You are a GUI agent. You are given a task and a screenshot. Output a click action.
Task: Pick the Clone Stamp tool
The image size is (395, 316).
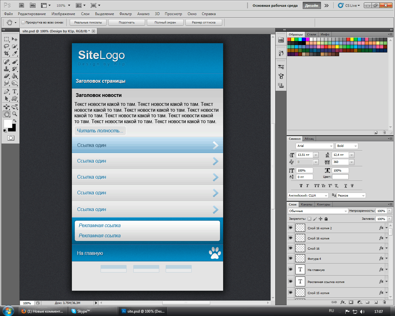[6, 69]
